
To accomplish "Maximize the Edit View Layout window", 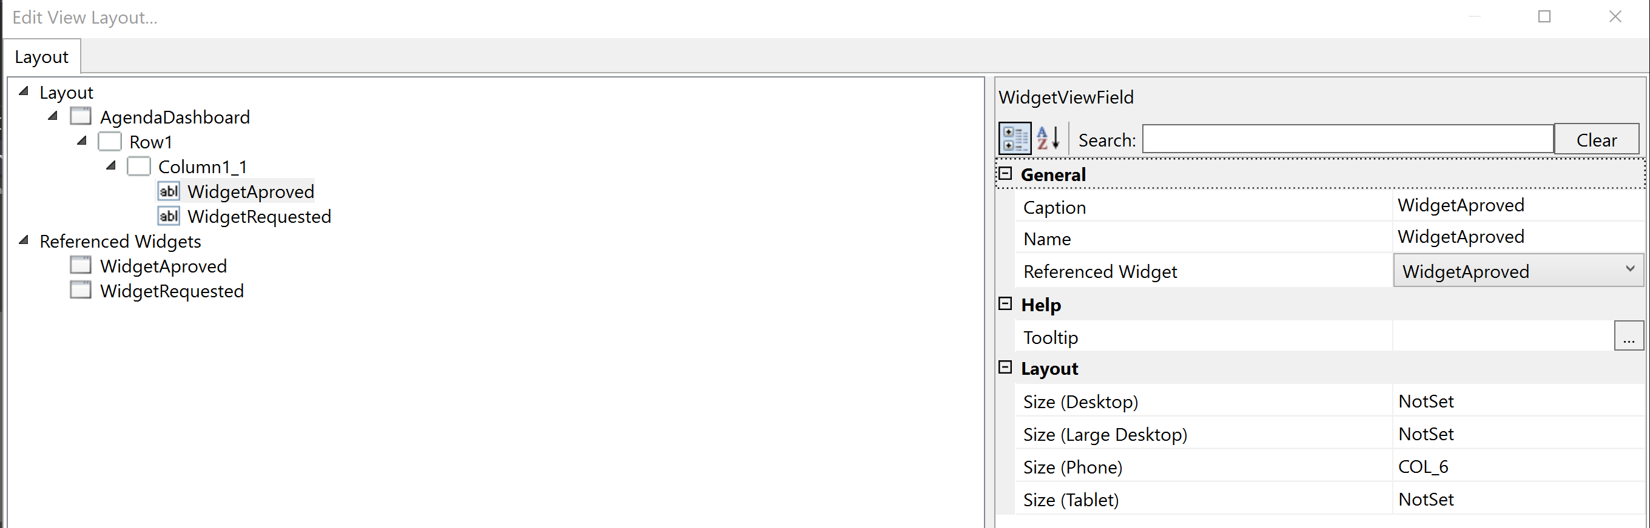I will click(x=1544, y=16).
